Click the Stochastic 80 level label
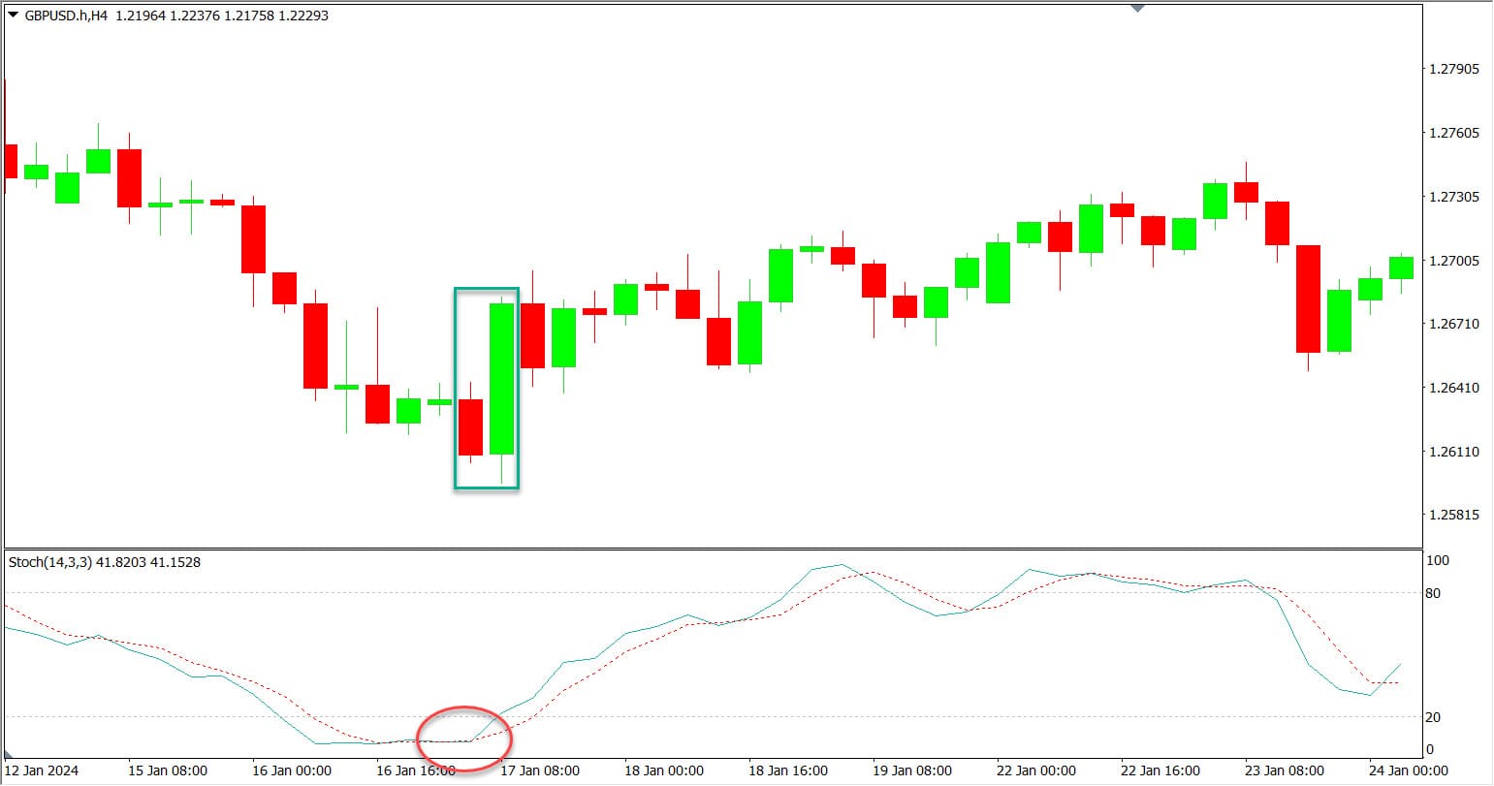 (x=1433, y=593)
